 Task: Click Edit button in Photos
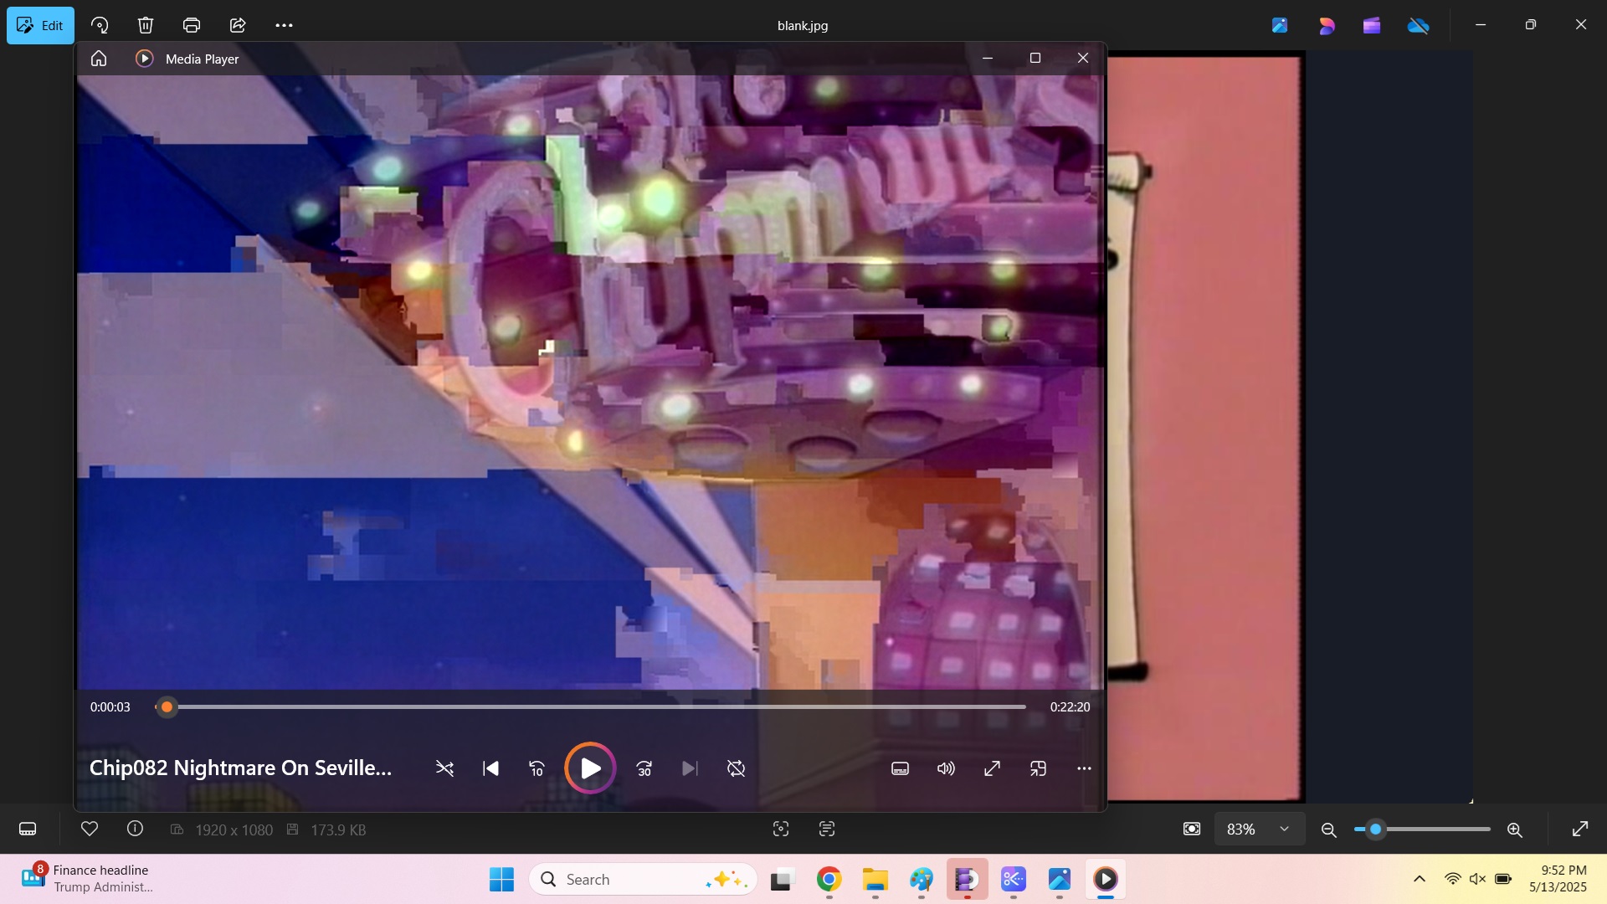click(40, 25)
